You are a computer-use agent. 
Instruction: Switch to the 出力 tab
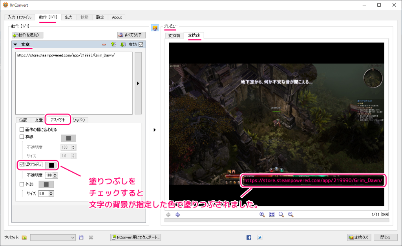click(x=68, y=17)
